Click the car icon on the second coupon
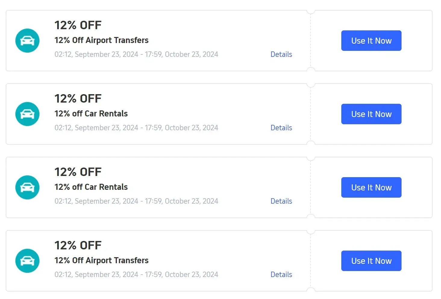 click(27, 114)
